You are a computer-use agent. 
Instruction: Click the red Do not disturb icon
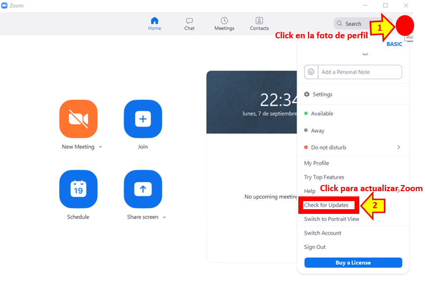(306, 147)
